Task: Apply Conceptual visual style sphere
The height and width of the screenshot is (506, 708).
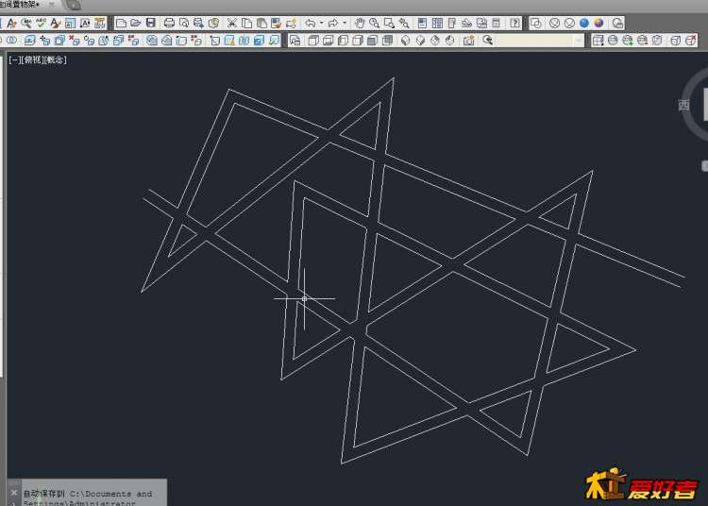Action: pos(599,23)
